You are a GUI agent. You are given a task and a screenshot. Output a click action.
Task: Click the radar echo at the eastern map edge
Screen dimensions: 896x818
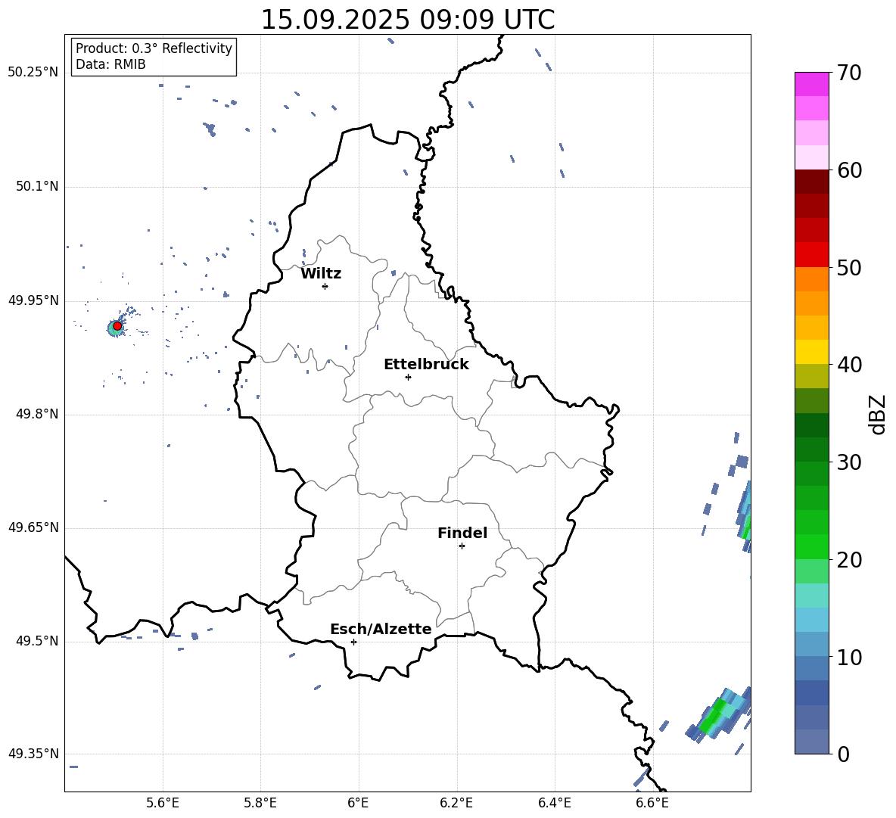click(745, 517)
